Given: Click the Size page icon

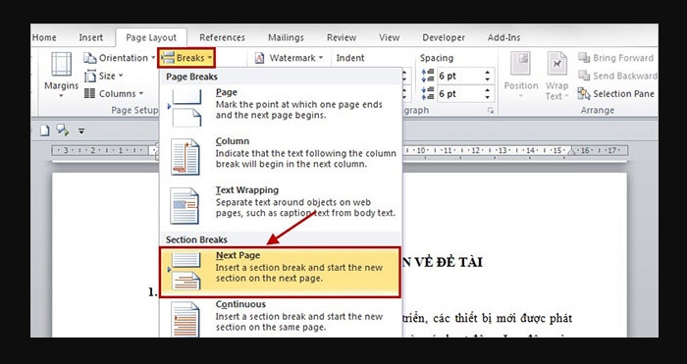Looking at the screenshot, I should point(90,77).
